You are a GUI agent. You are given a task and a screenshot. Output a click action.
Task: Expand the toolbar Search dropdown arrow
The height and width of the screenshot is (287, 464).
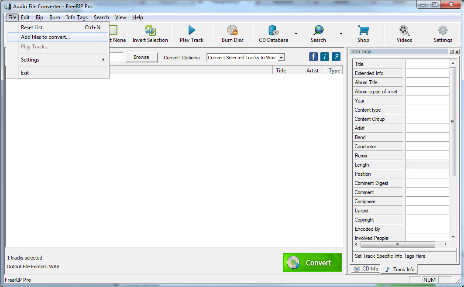tap(341, 34)
